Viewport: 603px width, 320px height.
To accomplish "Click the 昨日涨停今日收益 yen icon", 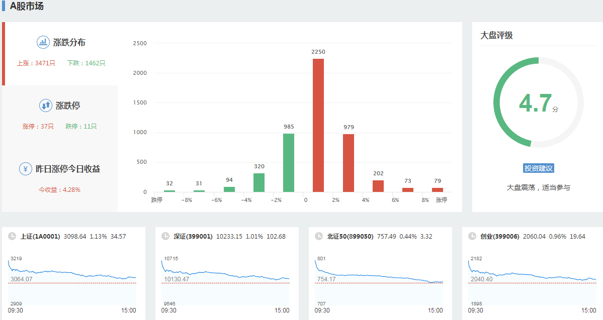I will pos(26,169).
